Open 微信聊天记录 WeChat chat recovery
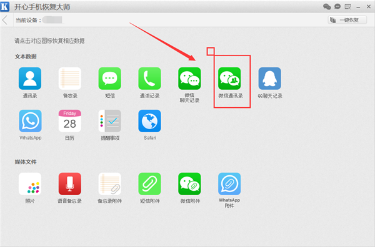This screenshot has height=247, width=375. point(189,79)
